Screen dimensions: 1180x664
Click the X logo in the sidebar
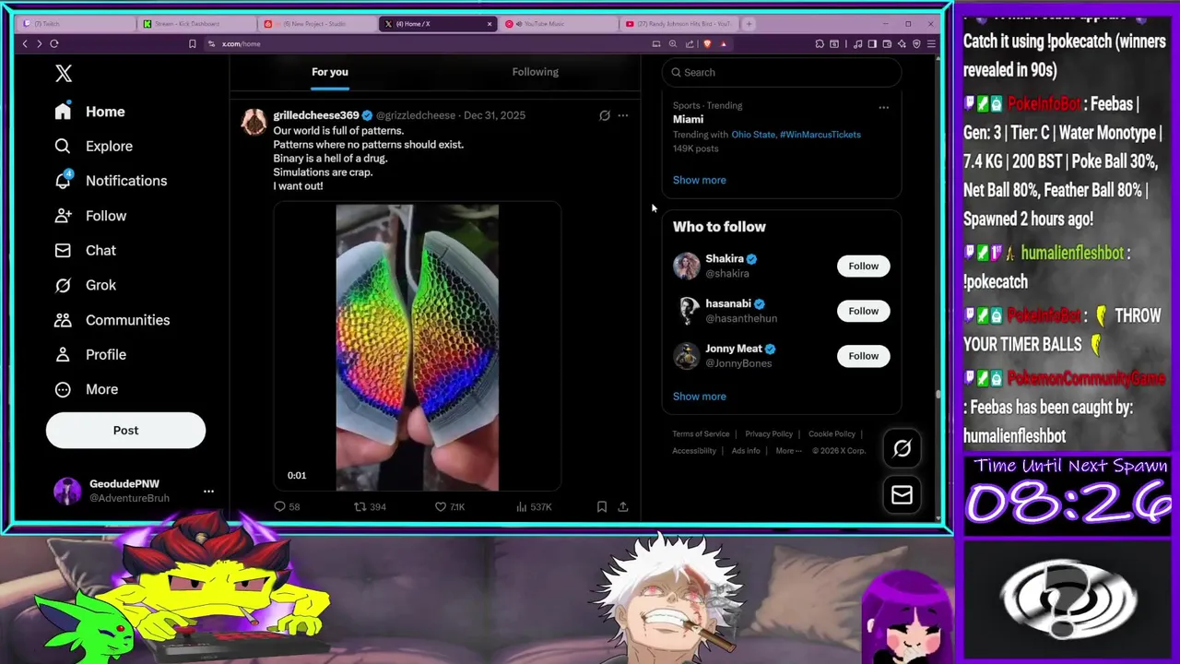[63, 74]
